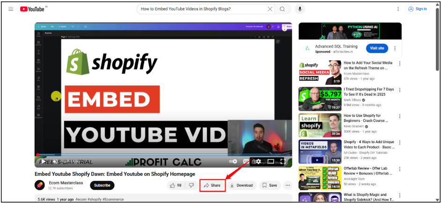Switch to theater mode
Image resolution: width=441 pixels, height=203 pixels.
tap(271, 161)
